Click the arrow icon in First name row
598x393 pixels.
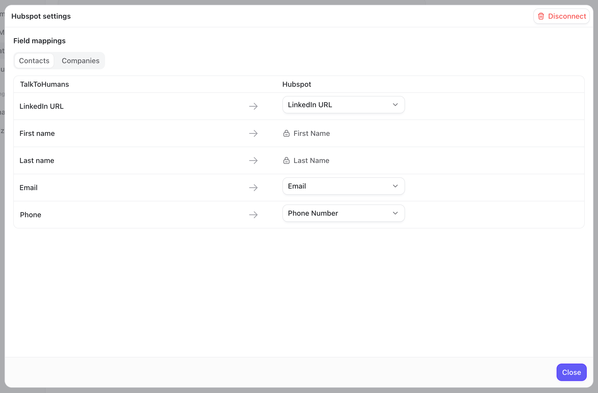[253, 133]
